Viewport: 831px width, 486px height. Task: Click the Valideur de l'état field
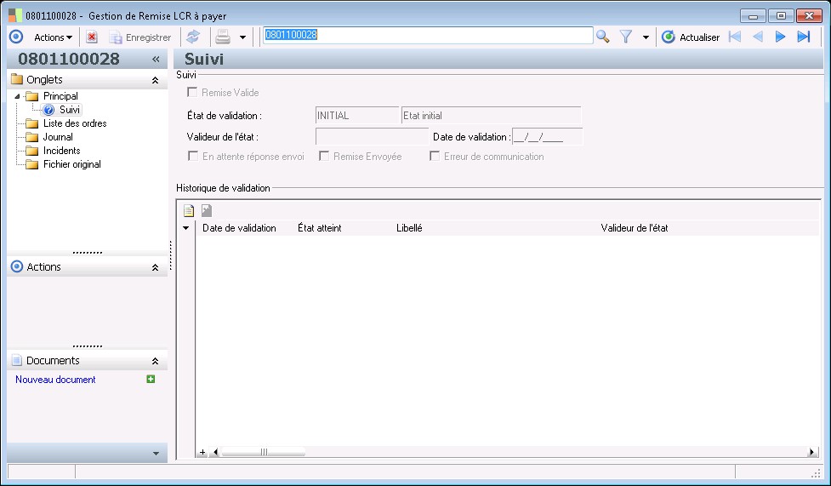coord(372,136)
